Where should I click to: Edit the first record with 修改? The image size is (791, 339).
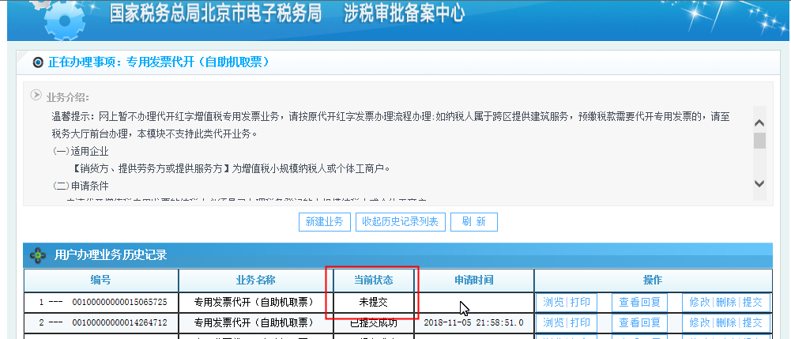[699, 302]
